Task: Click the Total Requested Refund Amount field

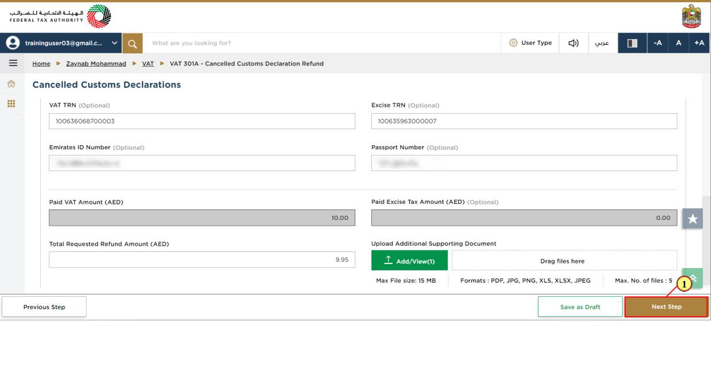Action: point(202,259)
